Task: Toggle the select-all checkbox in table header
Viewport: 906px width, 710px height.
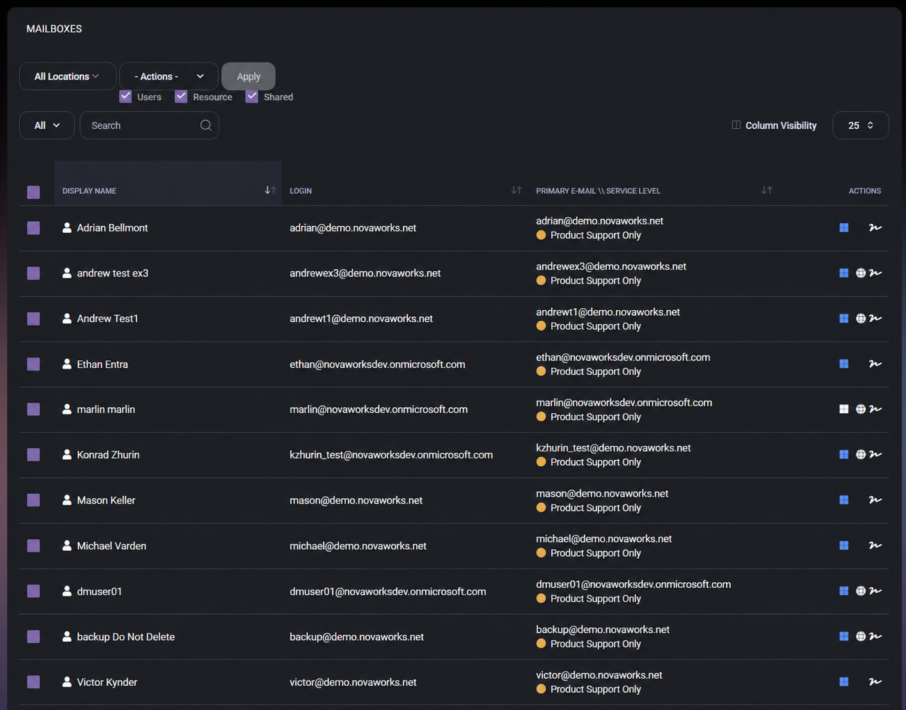Action: pyautogui.click(x=34, y=192)
